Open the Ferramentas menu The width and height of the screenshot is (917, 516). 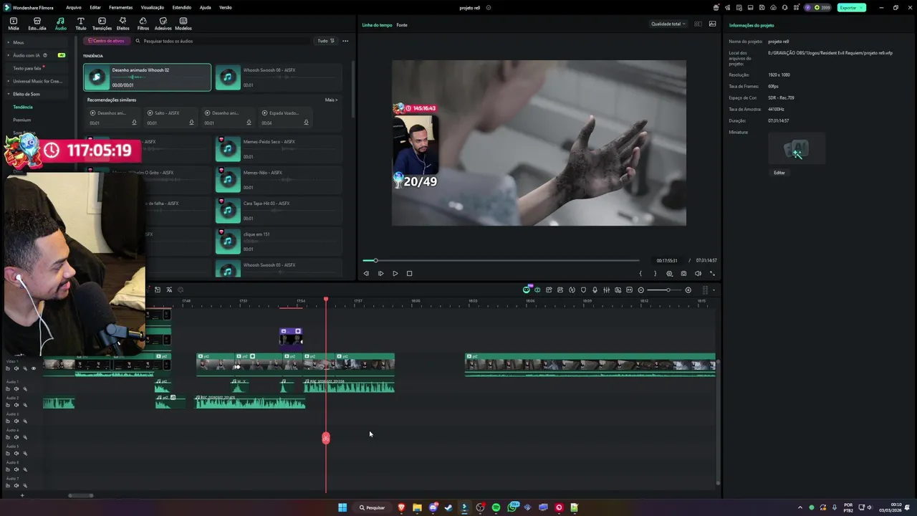(120, 7)
